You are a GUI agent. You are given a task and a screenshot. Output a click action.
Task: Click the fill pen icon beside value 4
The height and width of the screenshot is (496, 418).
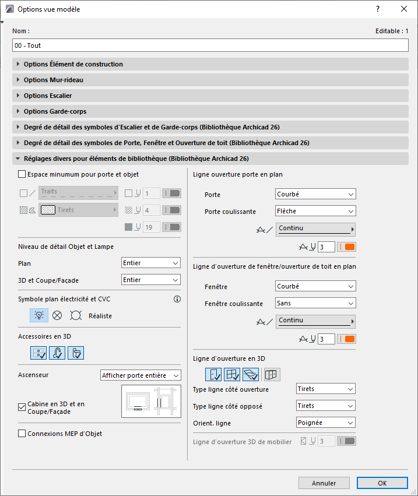pos(132,210)
